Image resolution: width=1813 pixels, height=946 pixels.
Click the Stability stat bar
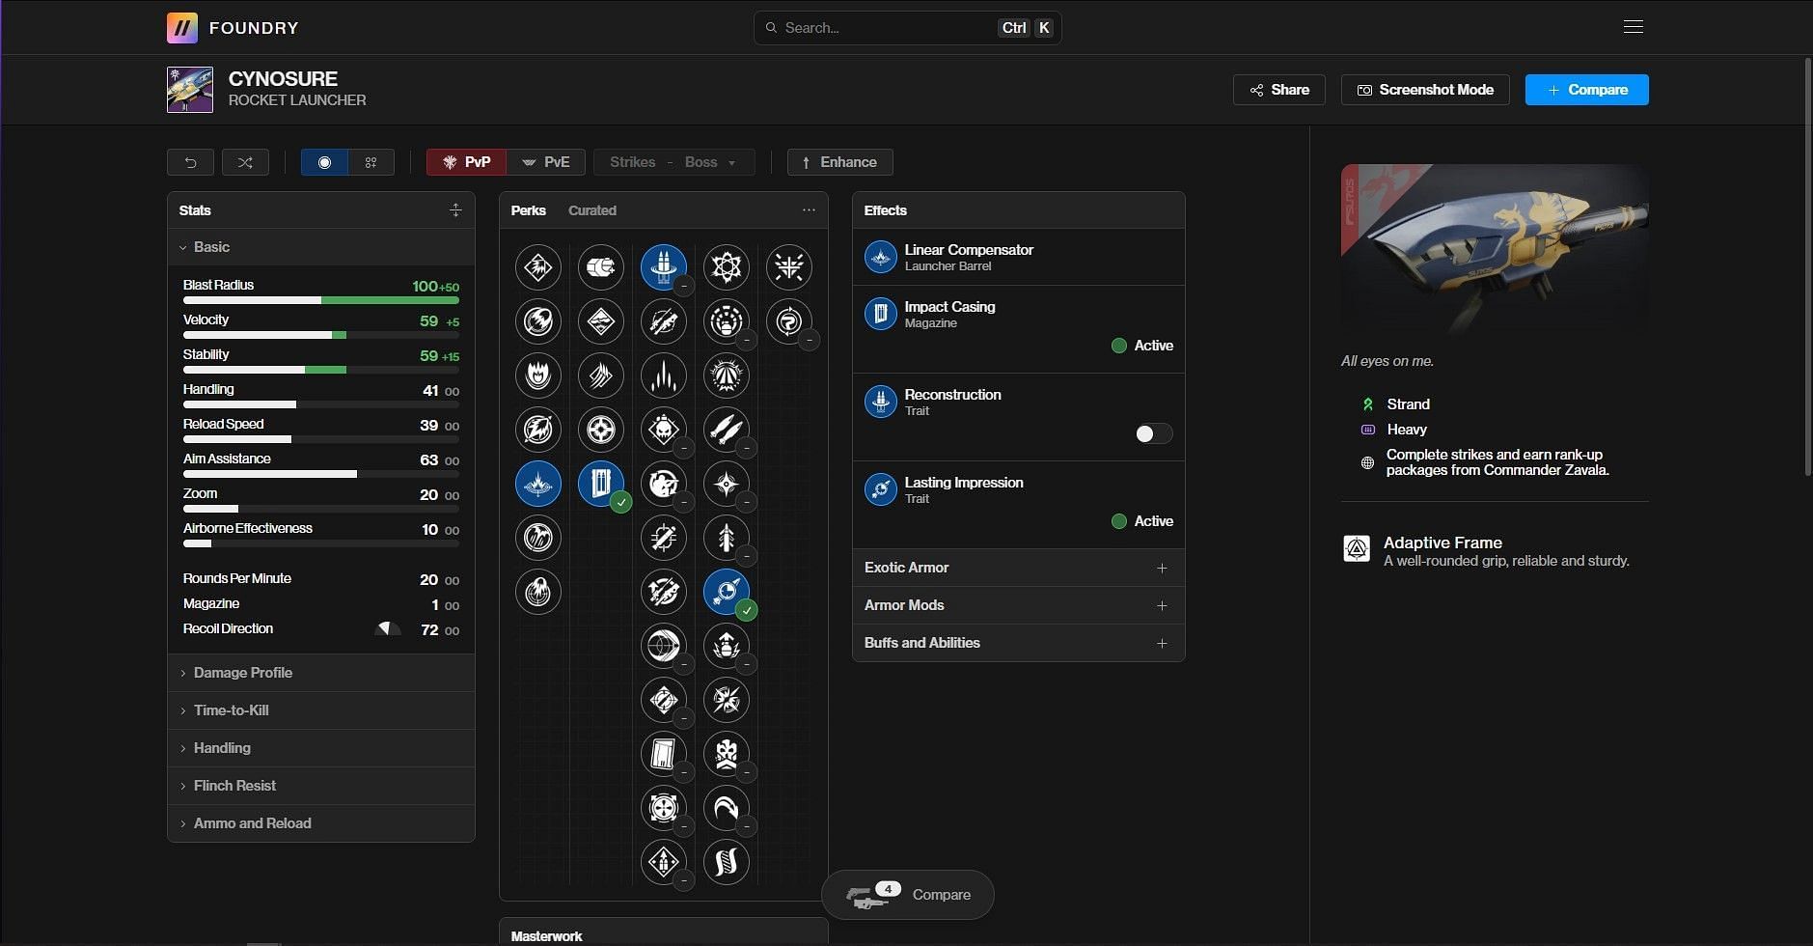point(321,370)
